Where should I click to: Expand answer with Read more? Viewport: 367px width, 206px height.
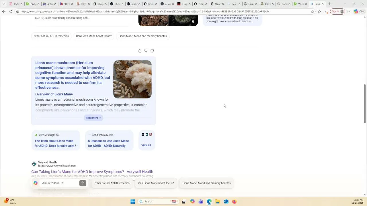point(93,118)
